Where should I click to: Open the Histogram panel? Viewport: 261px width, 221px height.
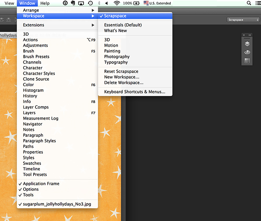[57, 90]
